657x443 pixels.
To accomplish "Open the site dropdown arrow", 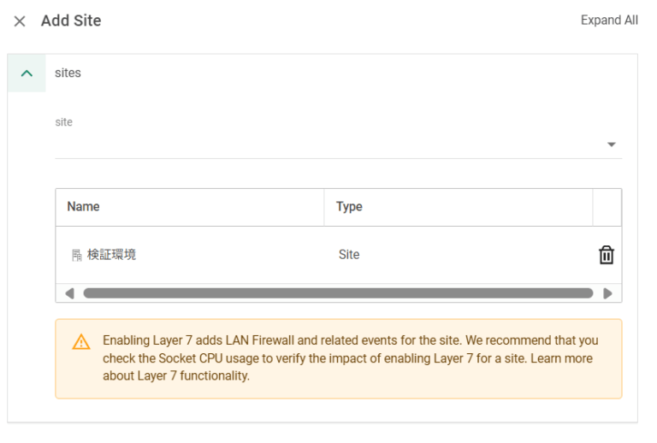I will click(x=611, y=145).
